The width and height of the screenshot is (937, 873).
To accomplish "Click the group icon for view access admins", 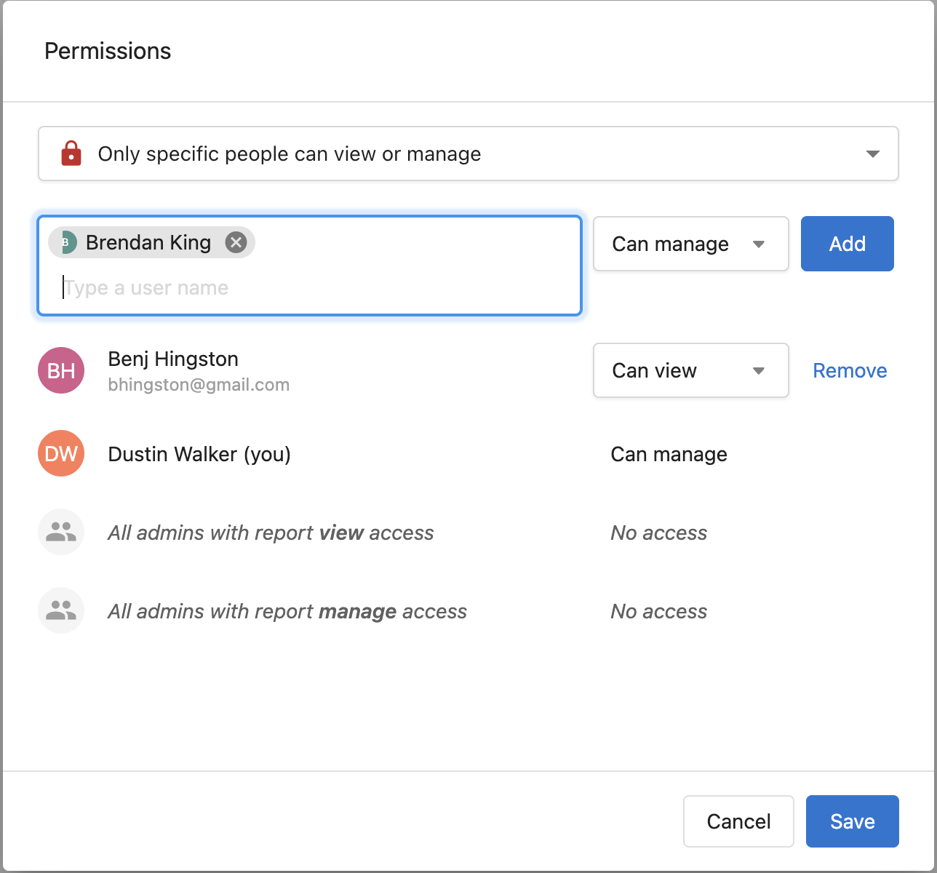I will [x=61, y=532].
